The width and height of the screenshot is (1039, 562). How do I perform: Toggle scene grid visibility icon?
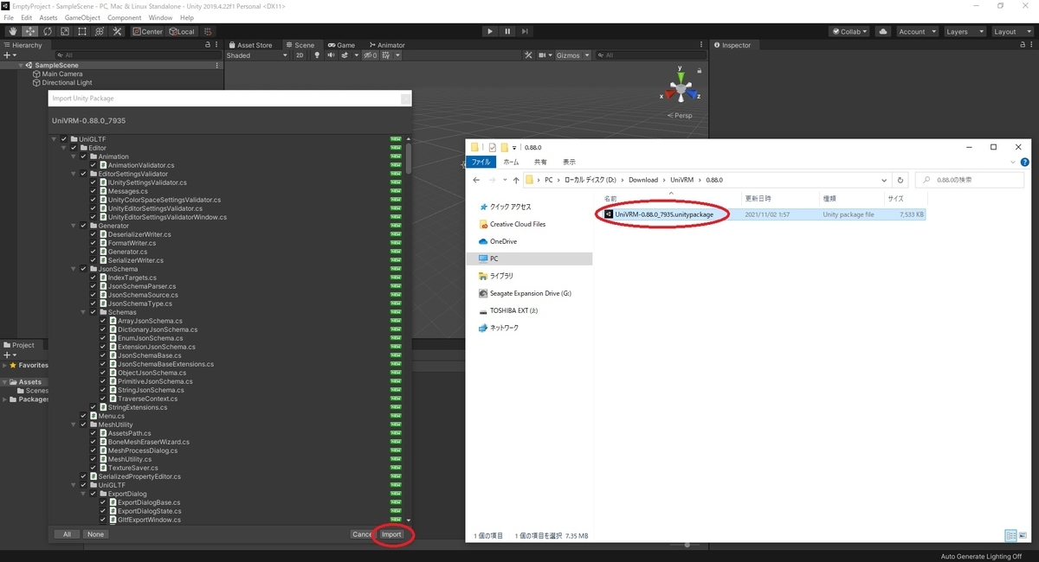[387, 55]
